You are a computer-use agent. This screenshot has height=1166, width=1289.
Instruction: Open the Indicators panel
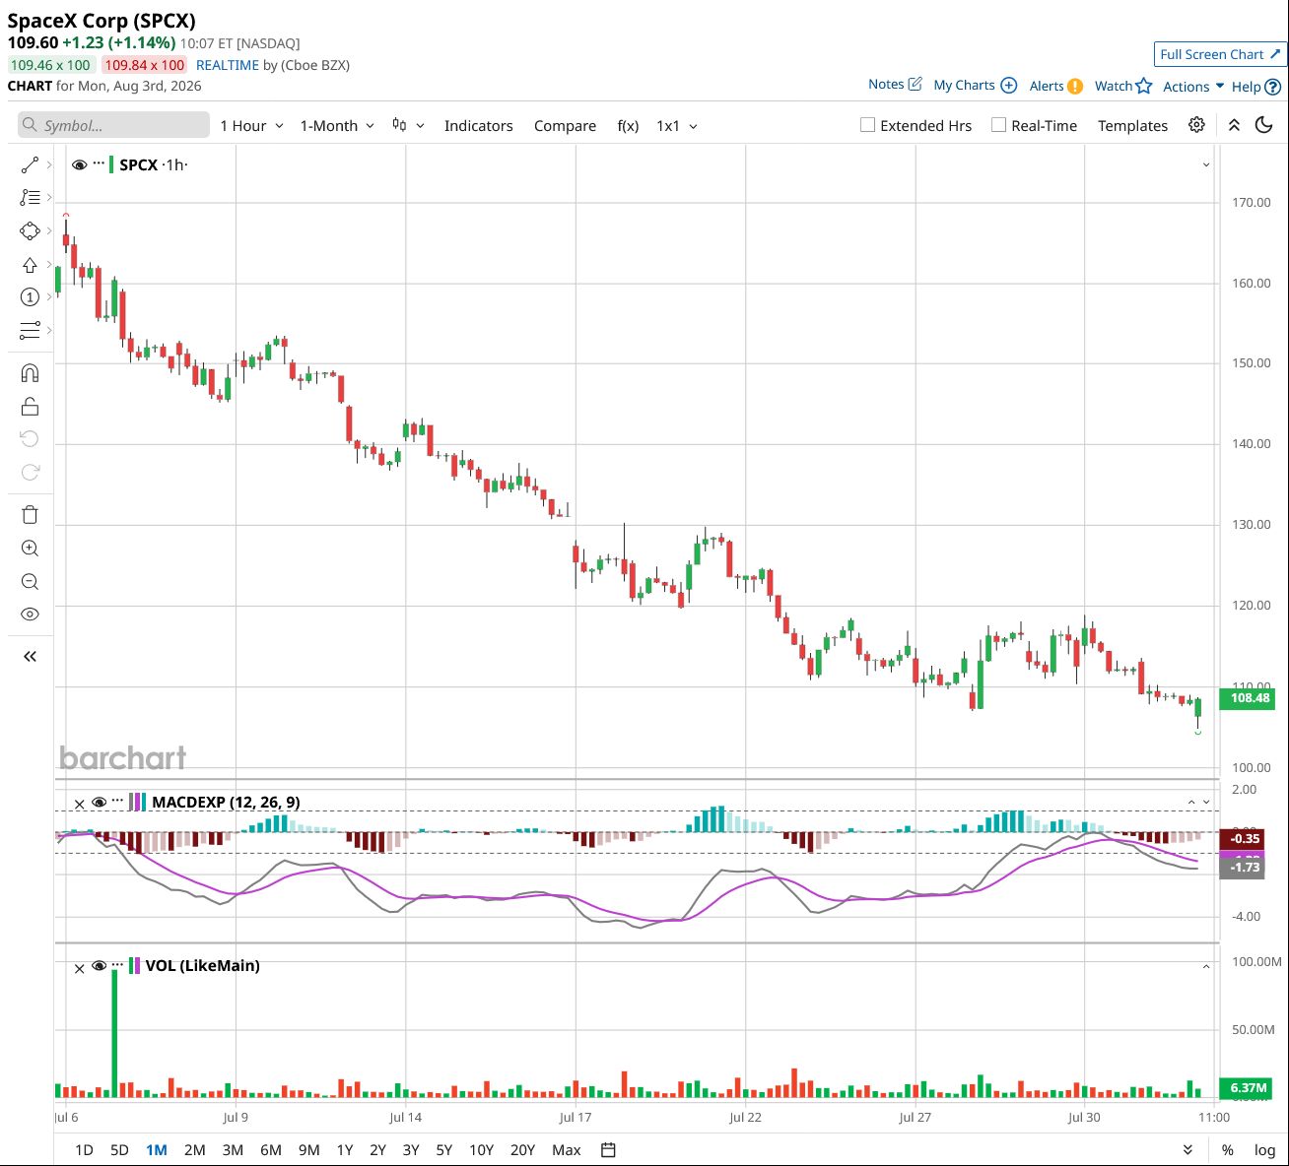coord(478,126)
